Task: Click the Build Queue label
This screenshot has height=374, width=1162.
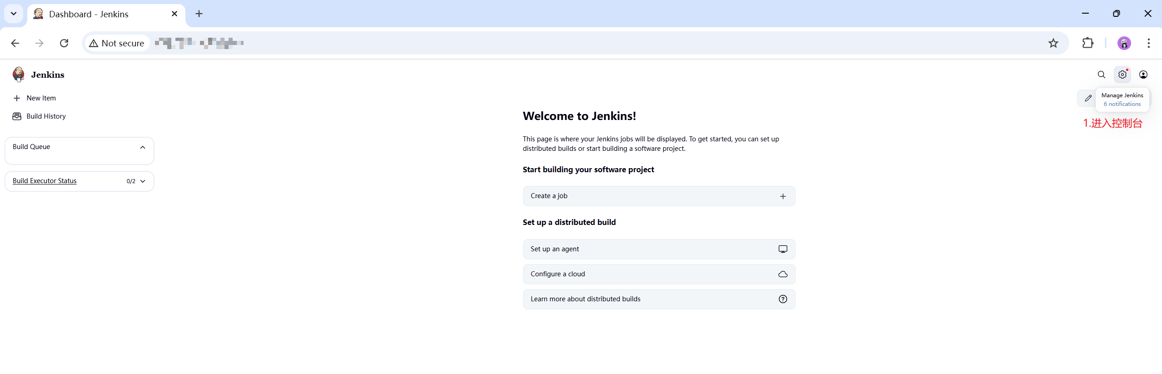Action: pos(31,147)
